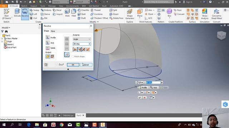
Task: Open the Model browser dropdown
Action: click(6, 28)
